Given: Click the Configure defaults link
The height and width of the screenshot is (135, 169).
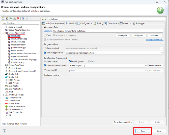Looking at the screenshot, I should (154, 40).
